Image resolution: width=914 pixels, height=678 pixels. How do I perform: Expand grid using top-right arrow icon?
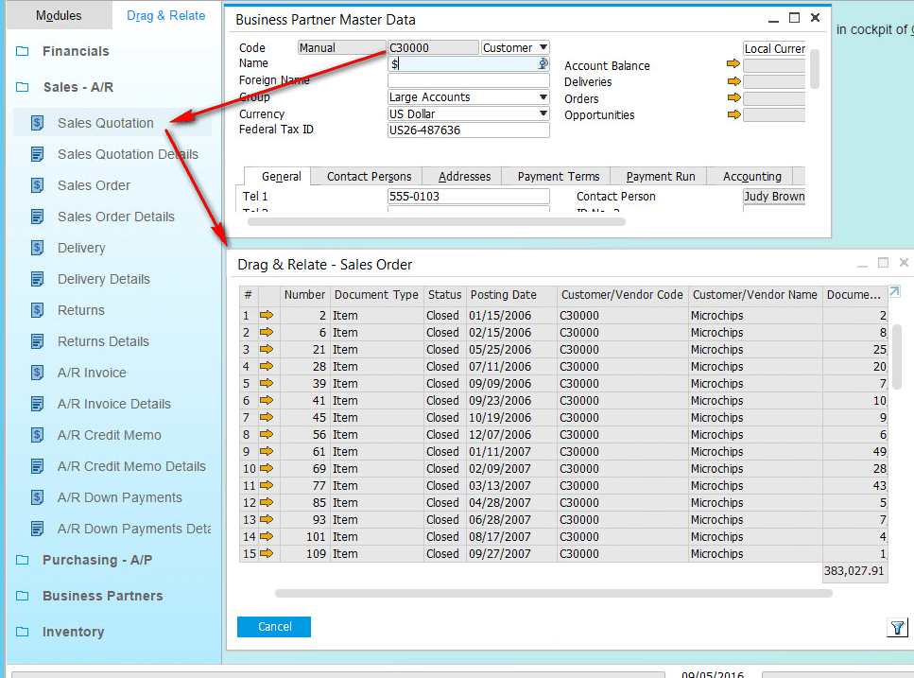893,292
